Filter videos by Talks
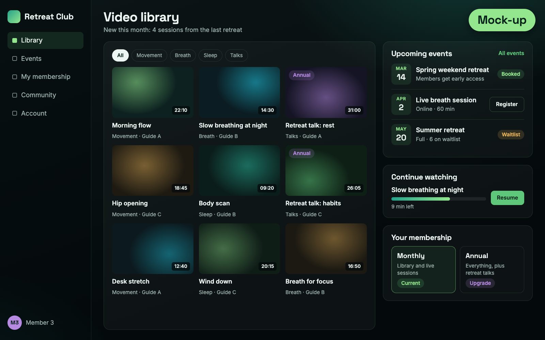 coord(236,55)
